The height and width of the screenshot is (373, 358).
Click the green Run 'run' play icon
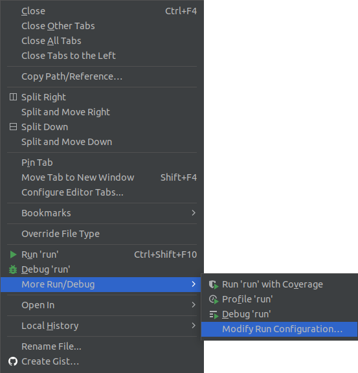click(13, 254)
